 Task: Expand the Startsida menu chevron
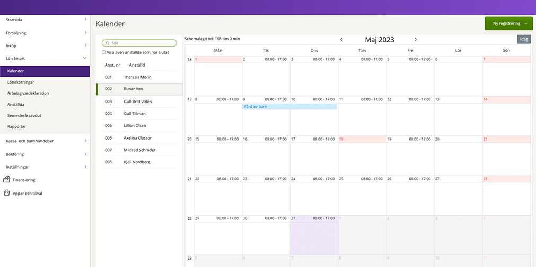click(85, 20)
